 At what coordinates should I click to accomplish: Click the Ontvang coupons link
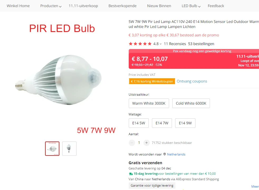[192, 81]
